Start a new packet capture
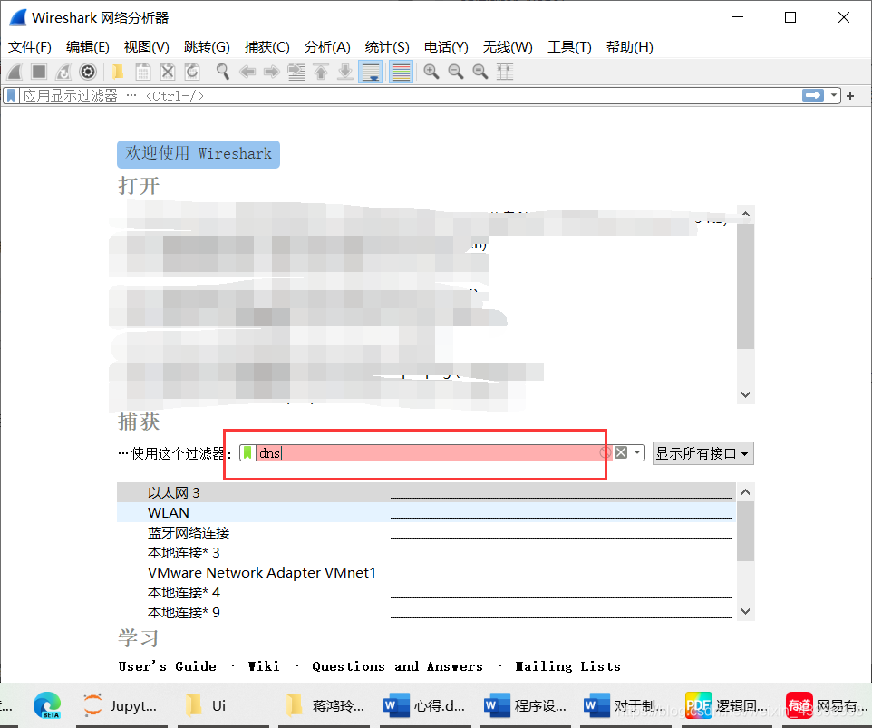The width and height of the screenshot is (872, 728). pos(15,72)
